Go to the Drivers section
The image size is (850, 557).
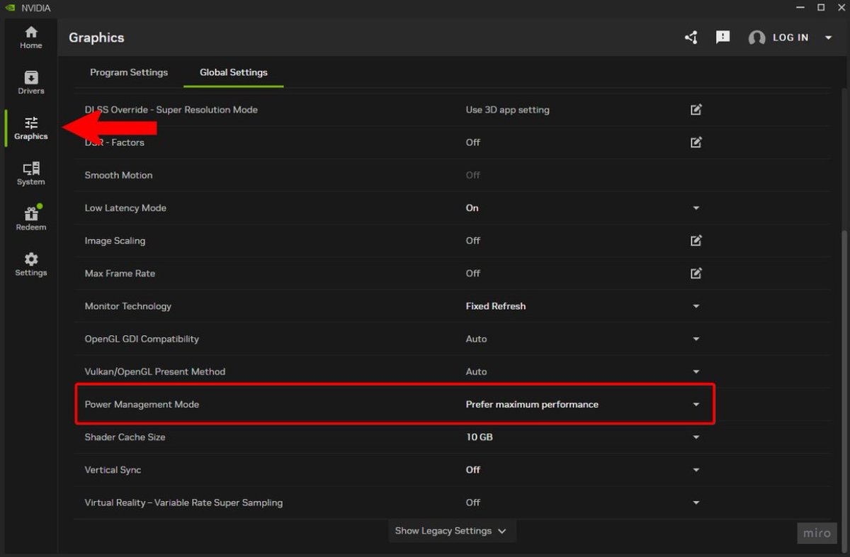(30, 83)
